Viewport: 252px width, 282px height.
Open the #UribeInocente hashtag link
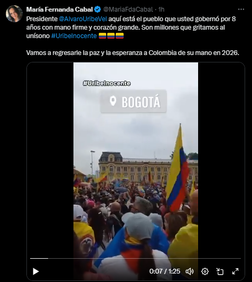tap(74, 36)
